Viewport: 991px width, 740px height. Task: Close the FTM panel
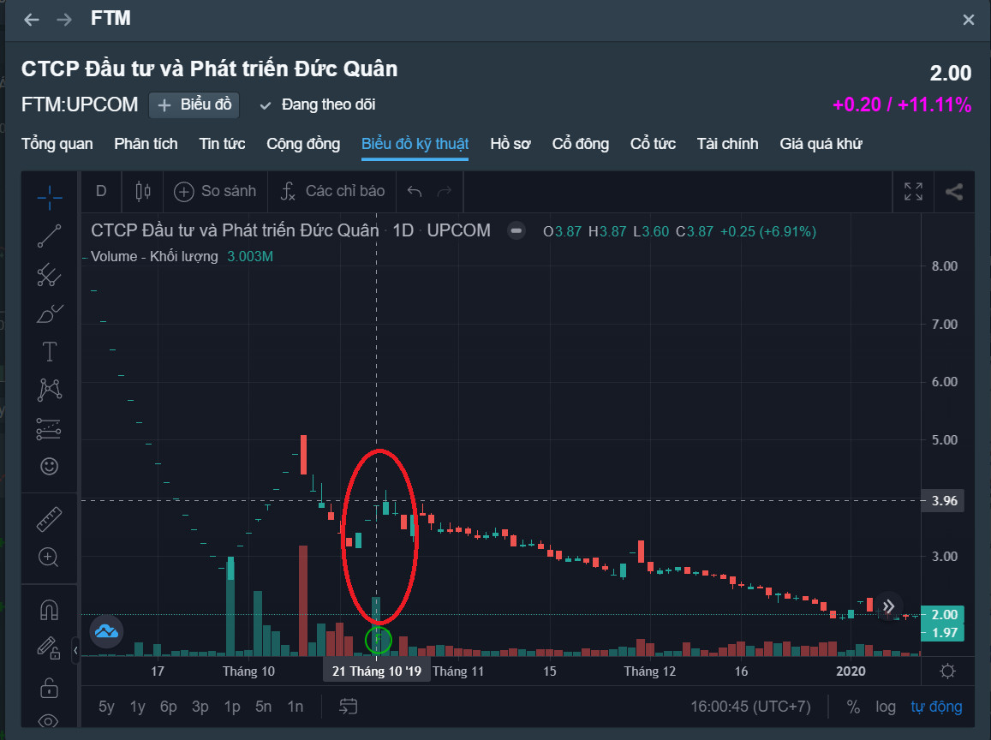[x=968, y=20]
